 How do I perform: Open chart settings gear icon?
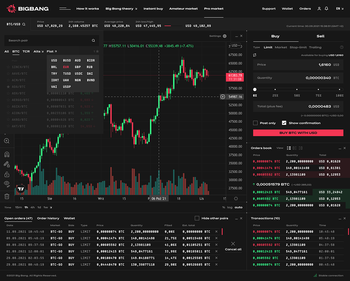(225, 36)
